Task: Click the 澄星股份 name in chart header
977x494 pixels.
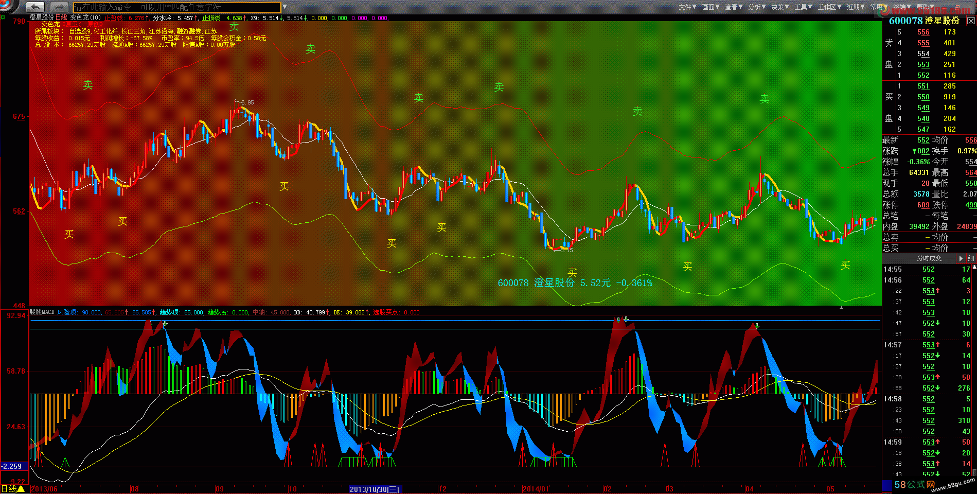Action: pos(42,17)
